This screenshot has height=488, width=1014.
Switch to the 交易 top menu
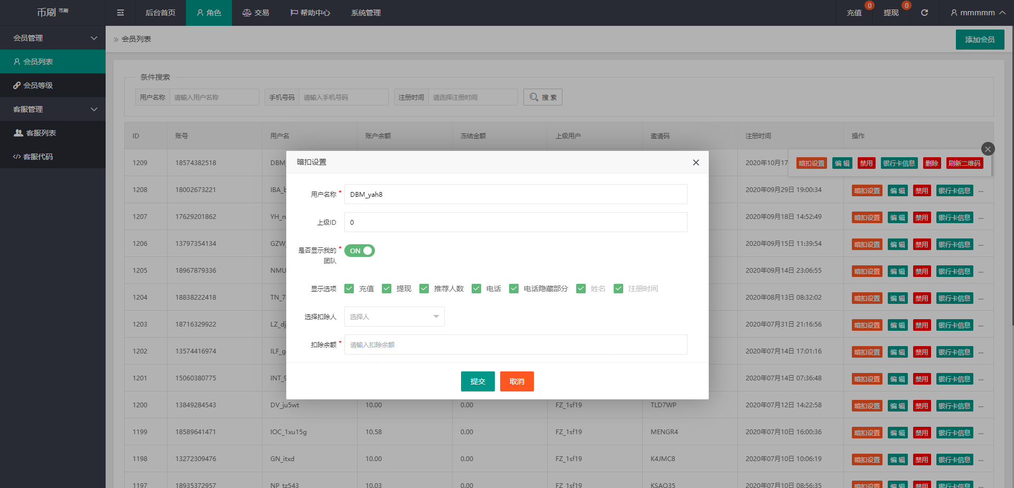tap(256, 13)
